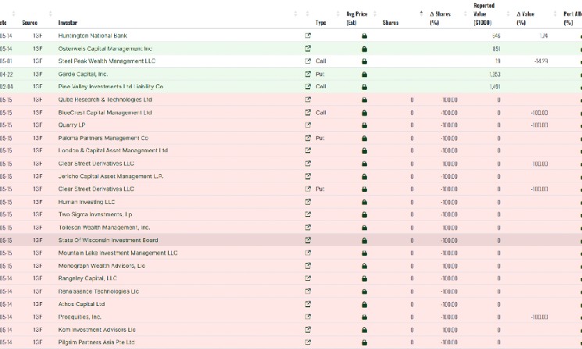582x349 pixels.
Task: Click lock icon in Steel Peak Wealth Management row
Action: tap(365, 62)
